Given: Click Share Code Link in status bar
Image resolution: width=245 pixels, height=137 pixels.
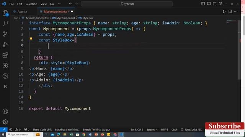Looking at the screenshot, I should pos(42,129).
